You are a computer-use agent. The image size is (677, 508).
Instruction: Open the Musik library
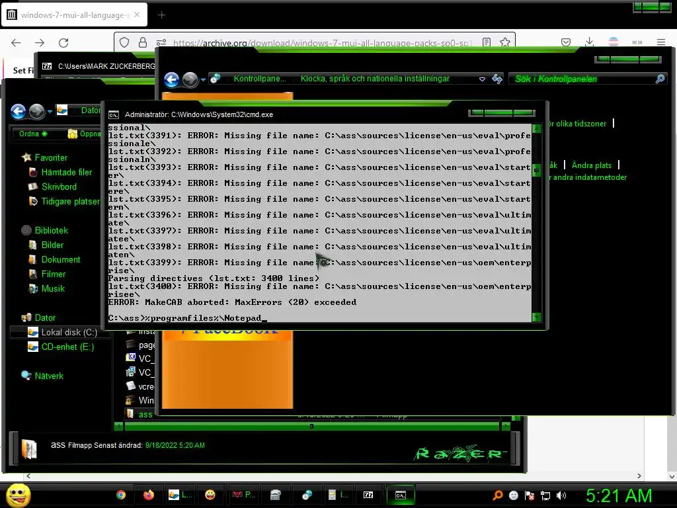[52, 288]
